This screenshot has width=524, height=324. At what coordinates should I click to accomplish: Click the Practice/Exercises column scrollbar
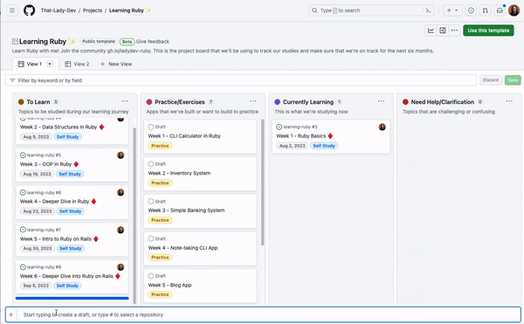coord(262,183)
